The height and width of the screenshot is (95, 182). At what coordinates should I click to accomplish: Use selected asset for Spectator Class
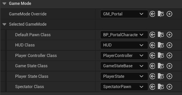click(152, 87)
